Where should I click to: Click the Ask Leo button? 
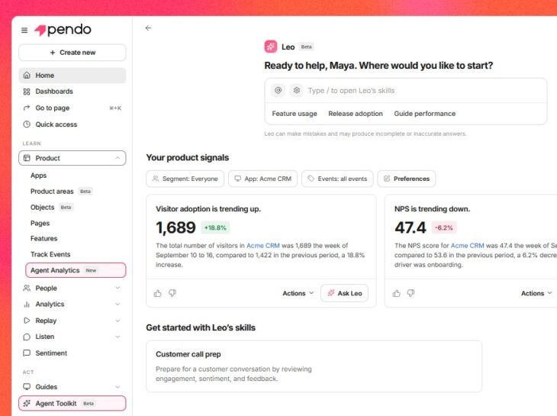point(344,293)
